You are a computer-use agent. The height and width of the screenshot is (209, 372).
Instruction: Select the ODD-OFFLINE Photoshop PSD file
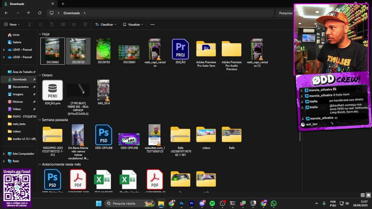tap(104, 137)
